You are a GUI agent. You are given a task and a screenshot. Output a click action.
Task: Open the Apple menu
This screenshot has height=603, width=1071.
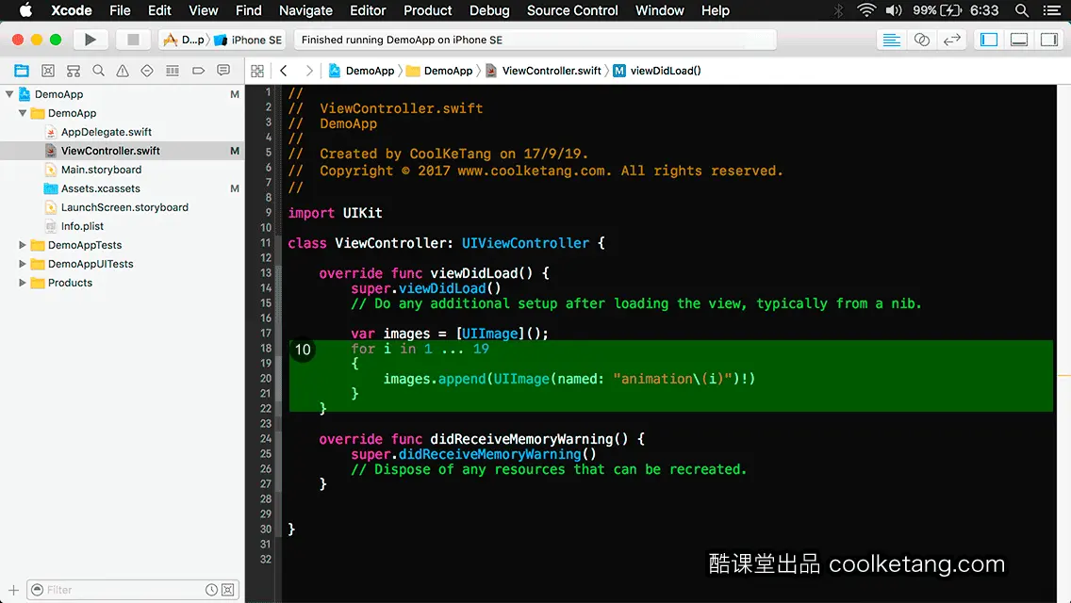coord(25,10)
